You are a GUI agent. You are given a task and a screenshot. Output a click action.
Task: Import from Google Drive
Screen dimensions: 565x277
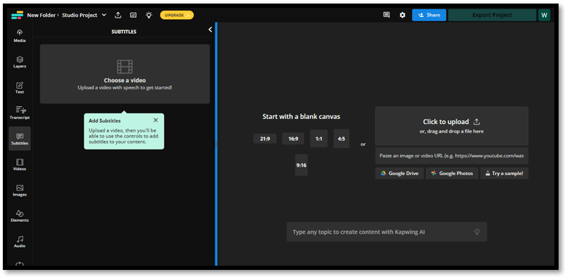tap(399, 173)
